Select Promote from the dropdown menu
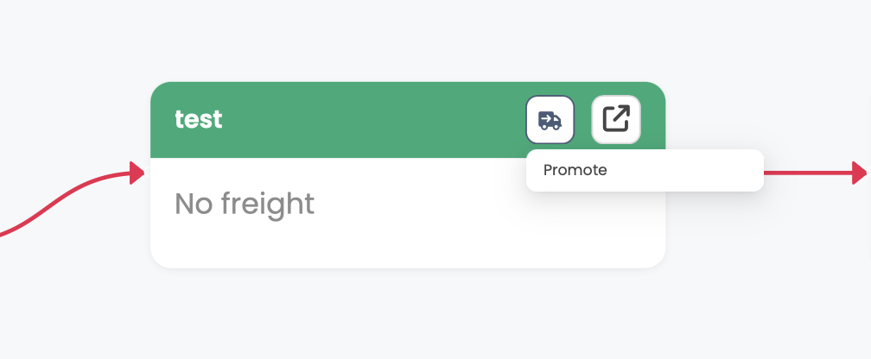Screen dimensions: 871x359 click(575, 170)
